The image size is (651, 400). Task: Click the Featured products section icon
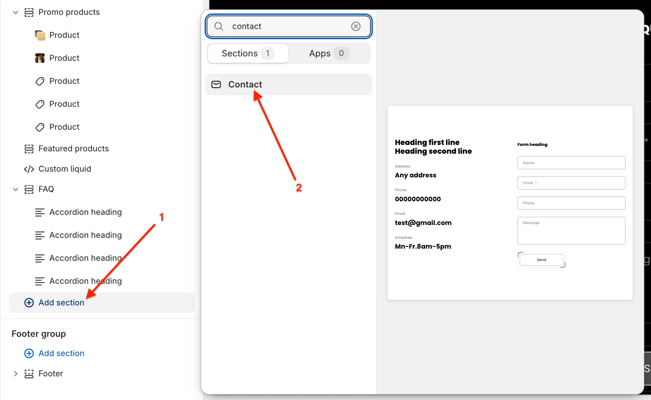(x=29, y=149)
